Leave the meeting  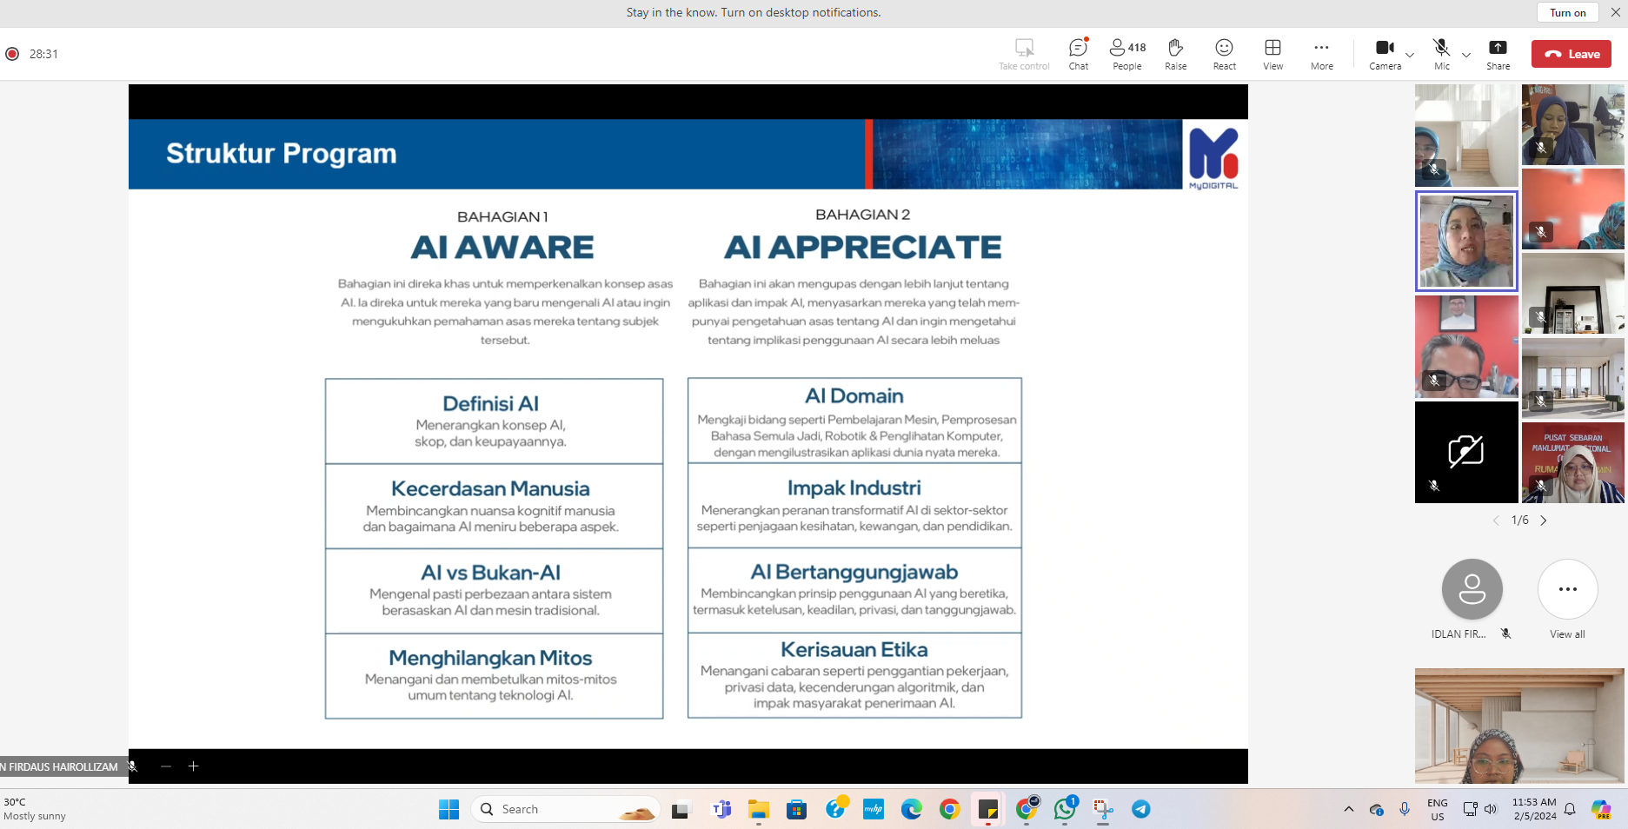(1572, 54)
